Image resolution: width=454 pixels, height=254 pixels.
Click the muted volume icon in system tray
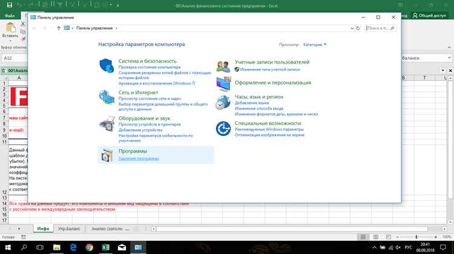point(398,247)
